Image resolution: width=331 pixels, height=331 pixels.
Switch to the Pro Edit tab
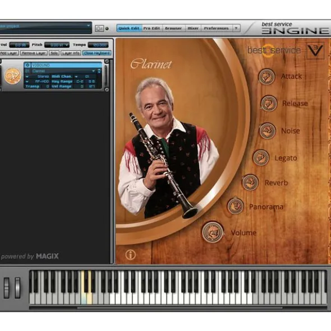point(151,29)
